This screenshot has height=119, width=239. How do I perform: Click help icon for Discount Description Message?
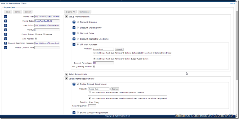click(6, 43)
